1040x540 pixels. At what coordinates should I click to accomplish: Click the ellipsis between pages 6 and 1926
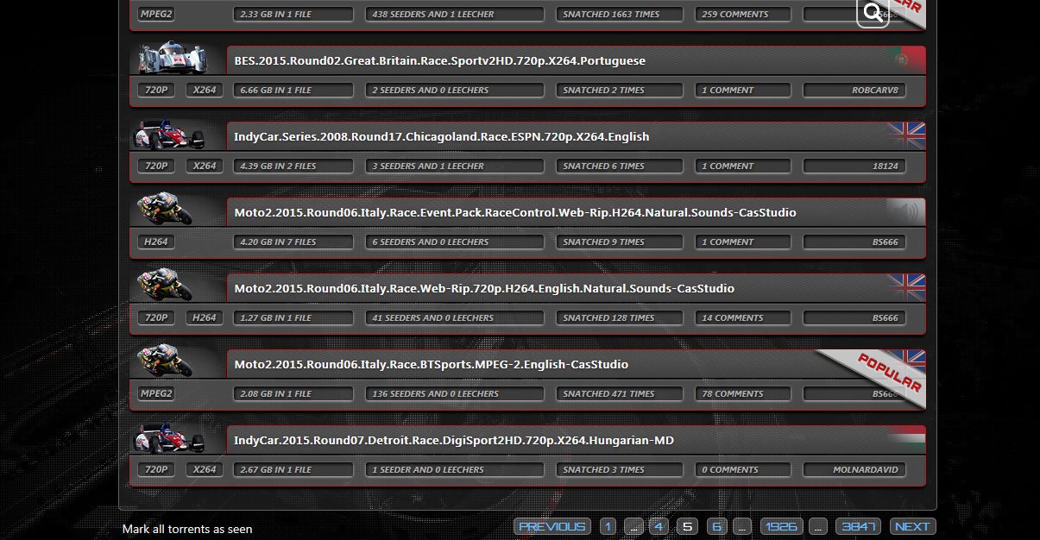[x=742, y=526]
